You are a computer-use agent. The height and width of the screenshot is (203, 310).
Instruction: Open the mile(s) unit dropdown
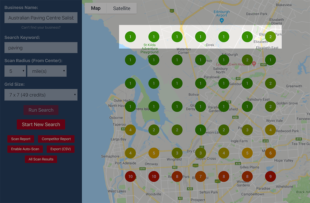pos(47,71)
